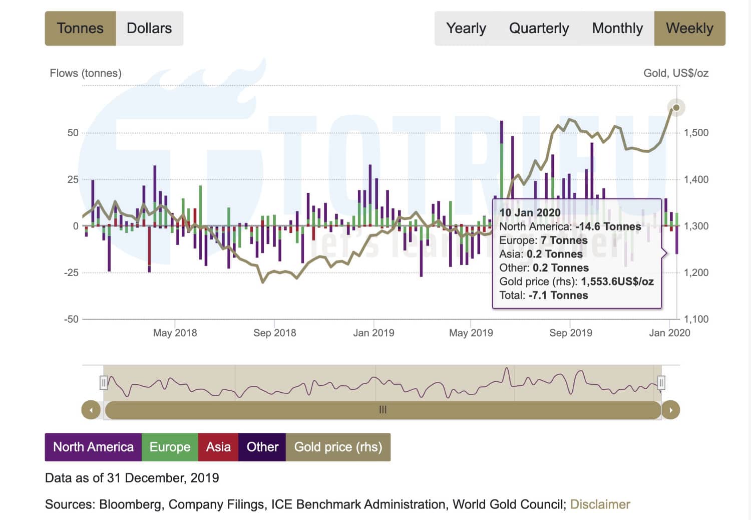The height and width of the screenshot is (520, 751).
Task: Toggle the North America series in the legend
Action: [93, 447]
